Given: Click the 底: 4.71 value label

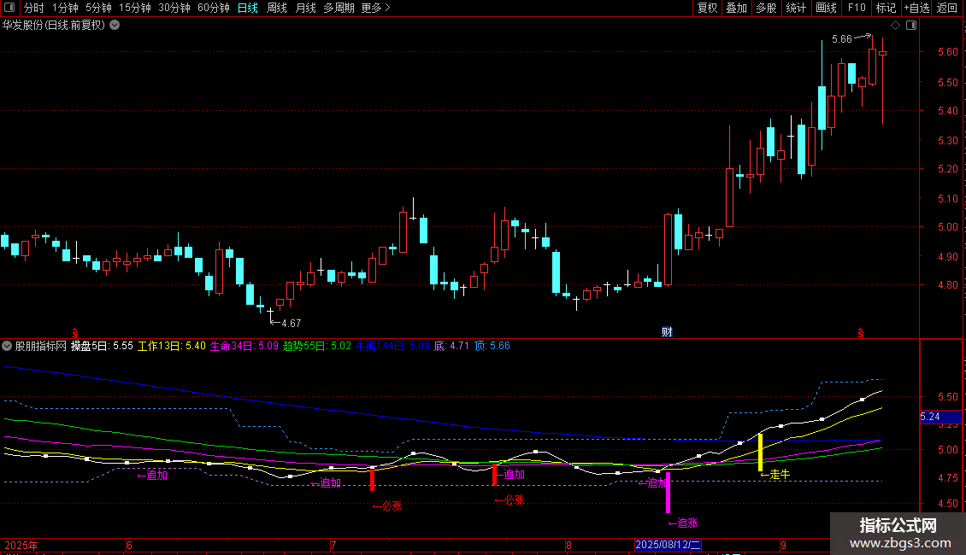Looking at the screenshot, I should [x=451, y=346].
